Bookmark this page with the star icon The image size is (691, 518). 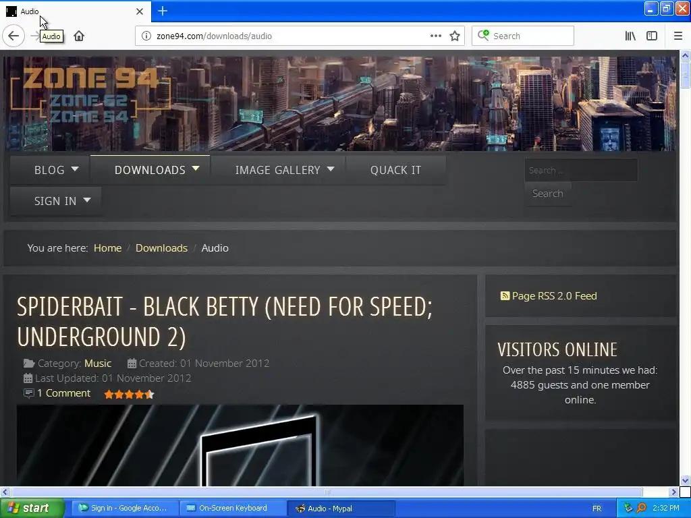455,36
